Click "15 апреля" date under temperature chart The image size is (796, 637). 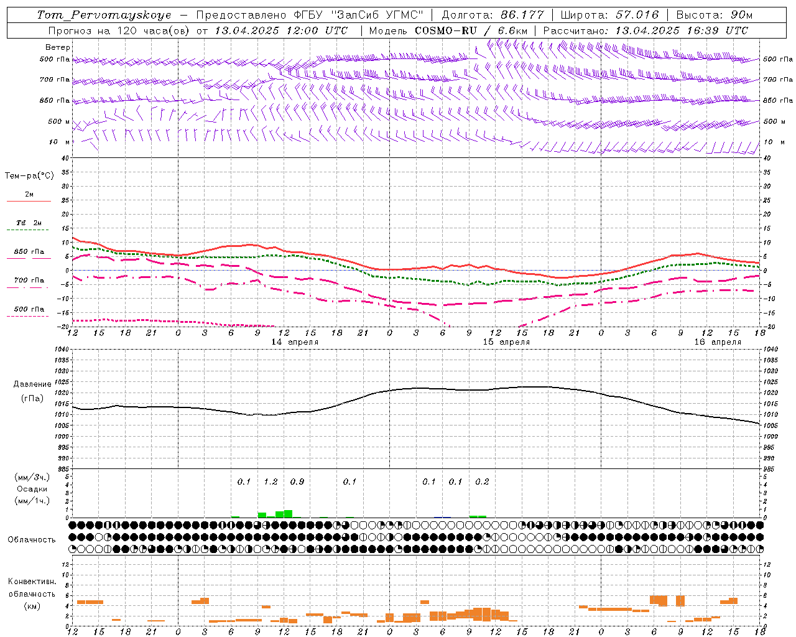[506, 342]
